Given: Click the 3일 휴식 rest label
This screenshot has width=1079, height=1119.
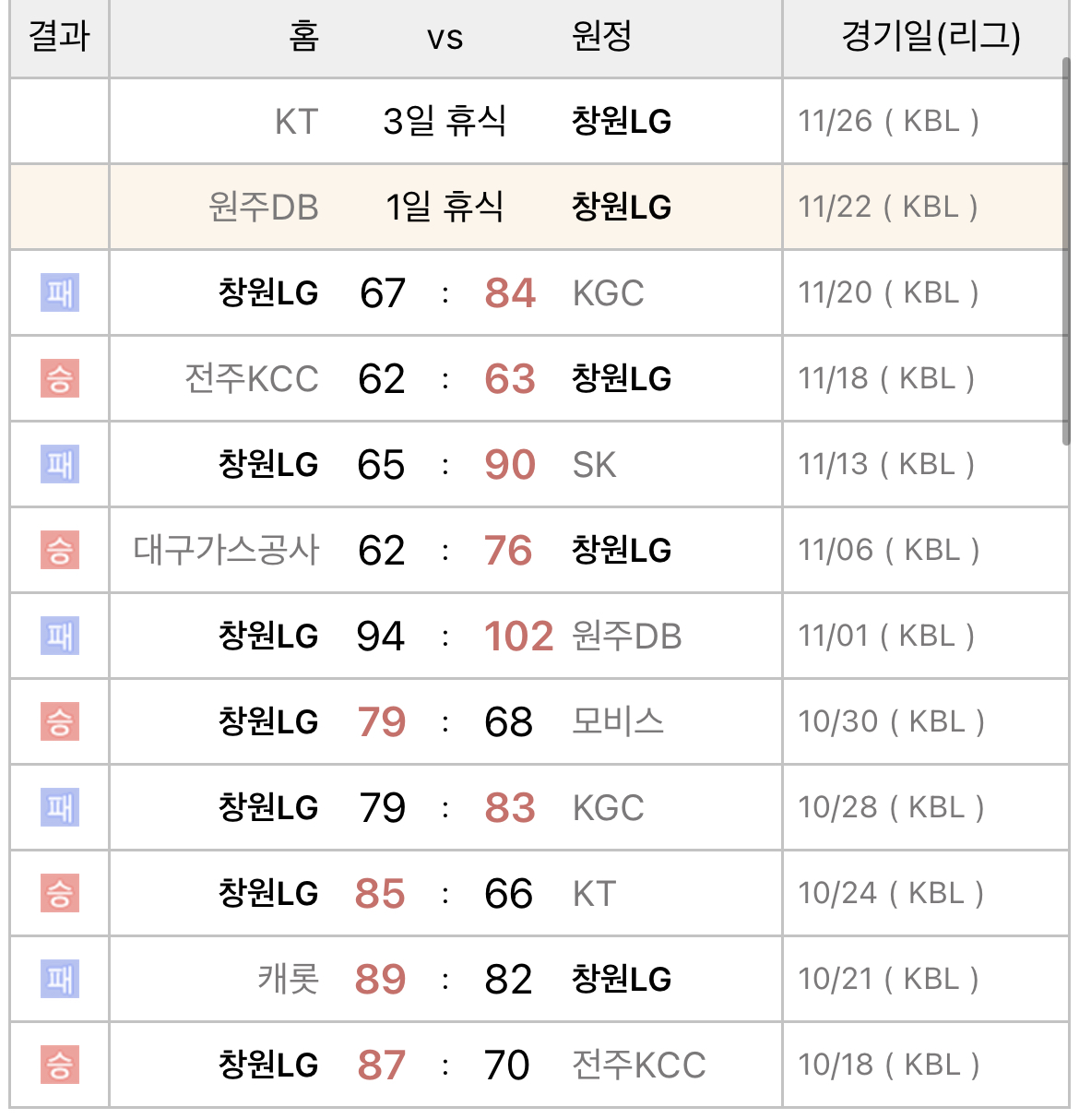Looking at the screenshot, I should coord(445,121).
